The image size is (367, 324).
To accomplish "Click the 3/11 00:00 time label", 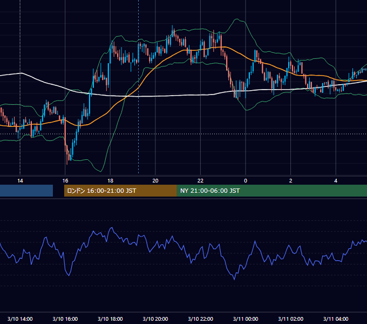I will 246,319.
